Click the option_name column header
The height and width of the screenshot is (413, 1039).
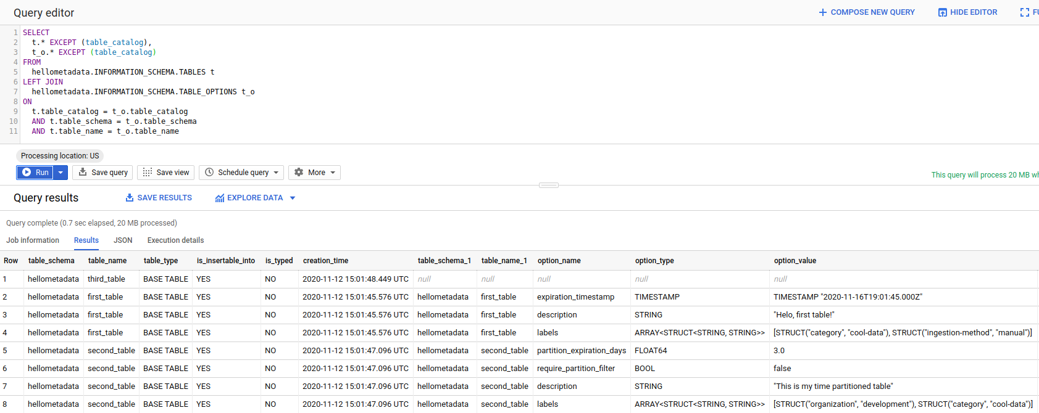click(x=559, y=261)
